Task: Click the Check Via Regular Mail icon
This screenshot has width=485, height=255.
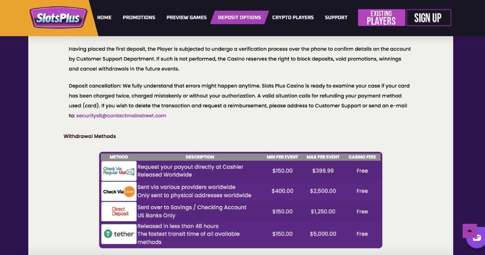Action: coord(118,171)
